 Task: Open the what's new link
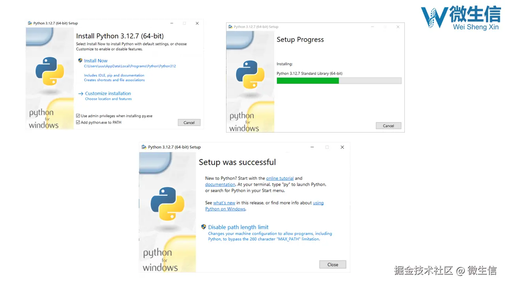coord(224,203)
